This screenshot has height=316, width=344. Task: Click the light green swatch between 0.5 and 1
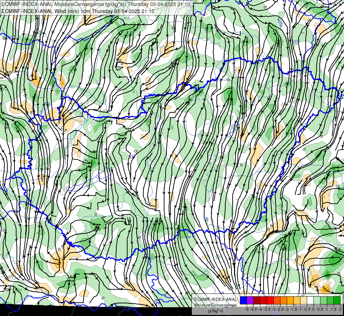pyautogui.click(x=323, y=300)
